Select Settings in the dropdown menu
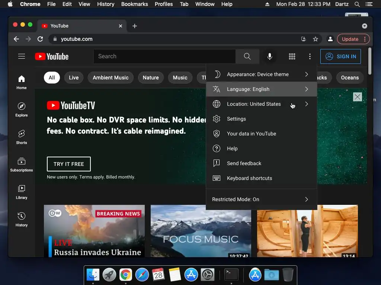This screenshot has height=285, width=381. tap(262, 119)
